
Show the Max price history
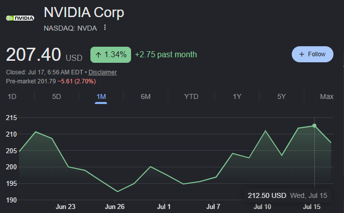point(326,96)
